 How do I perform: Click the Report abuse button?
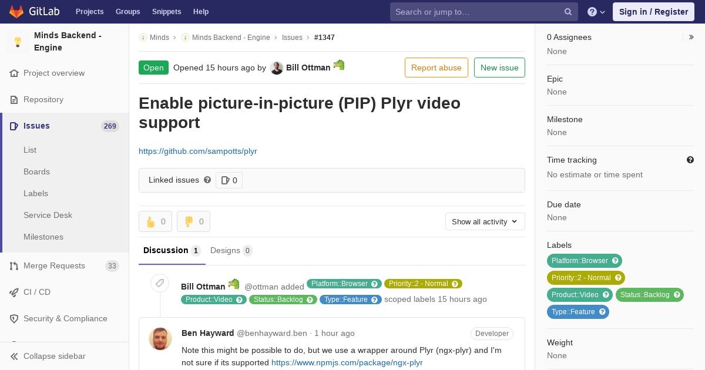437,68
